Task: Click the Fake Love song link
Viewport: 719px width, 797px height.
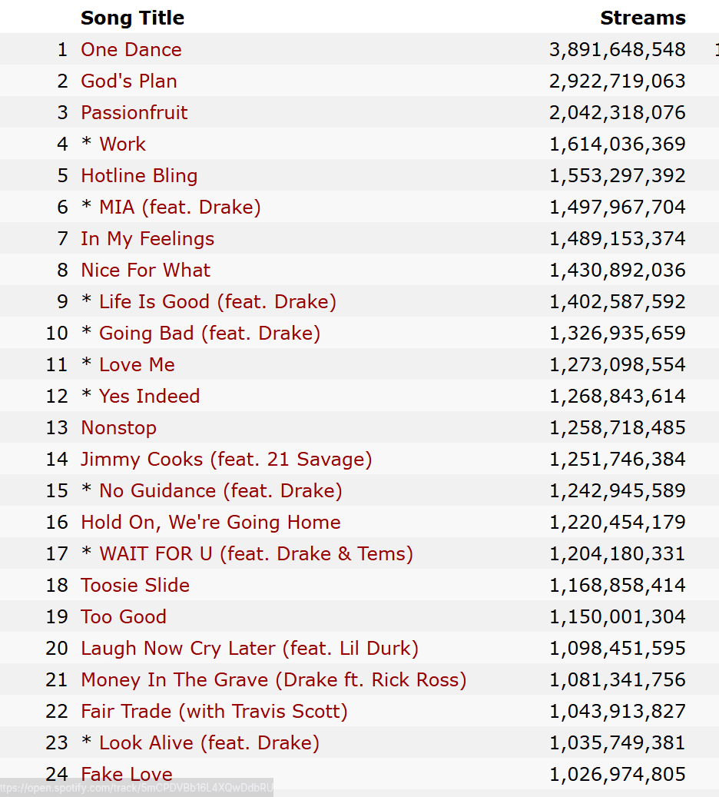Action: click(x=127, y=773)
